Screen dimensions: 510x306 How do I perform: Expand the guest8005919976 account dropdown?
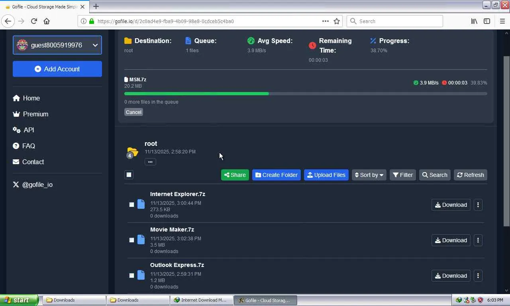pyautogui.click(x=57, y=45)
